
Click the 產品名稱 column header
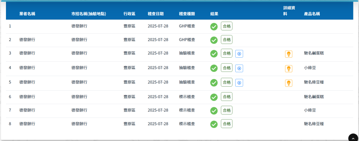312,14
